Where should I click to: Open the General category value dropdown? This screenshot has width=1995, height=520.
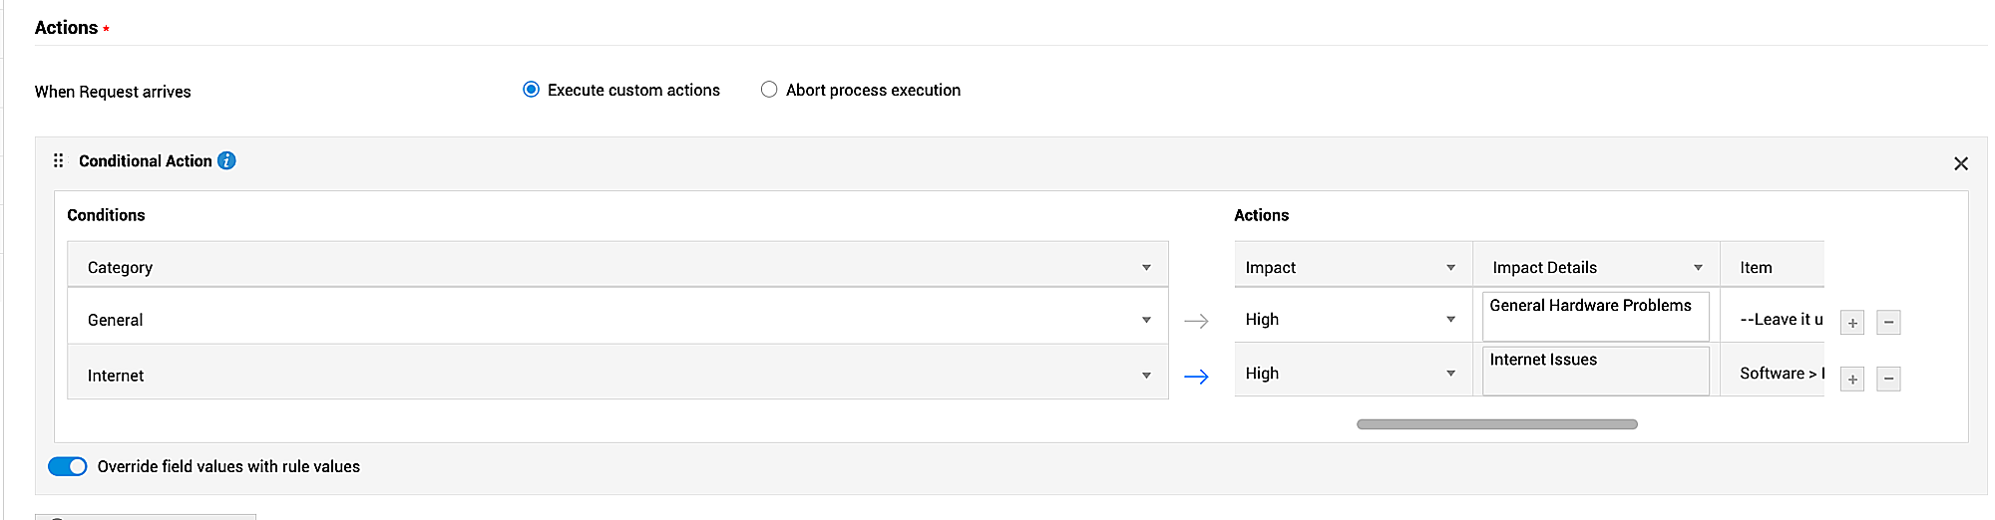[1146, 320]
